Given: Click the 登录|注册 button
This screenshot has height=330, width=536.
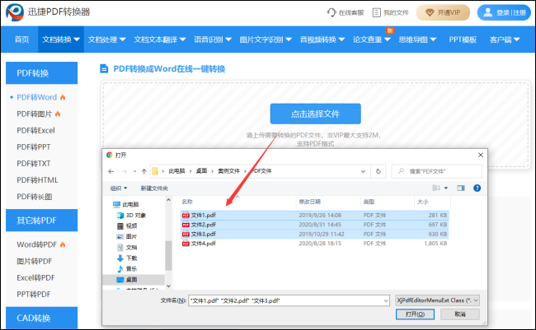Looking at the screenshot, I should (504, 12).
